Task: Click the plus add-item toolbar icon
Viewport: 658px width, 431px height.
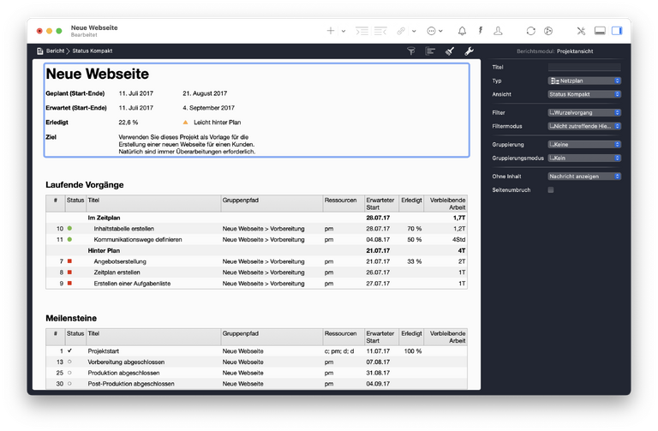Action: tap(331, 31)
